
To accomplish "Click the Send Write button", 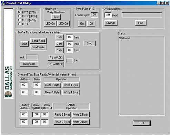I will [38, 47].
